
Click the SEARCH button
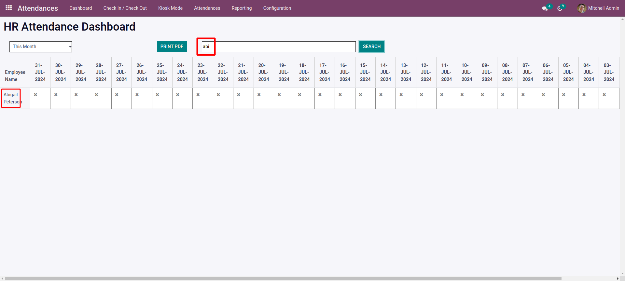(371, 47)
